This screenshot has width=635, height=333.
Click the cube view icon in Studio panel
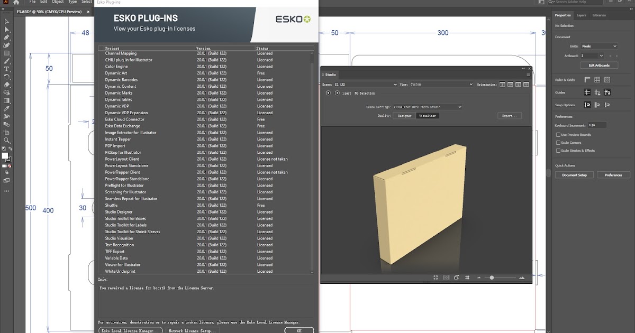(457, 277)
